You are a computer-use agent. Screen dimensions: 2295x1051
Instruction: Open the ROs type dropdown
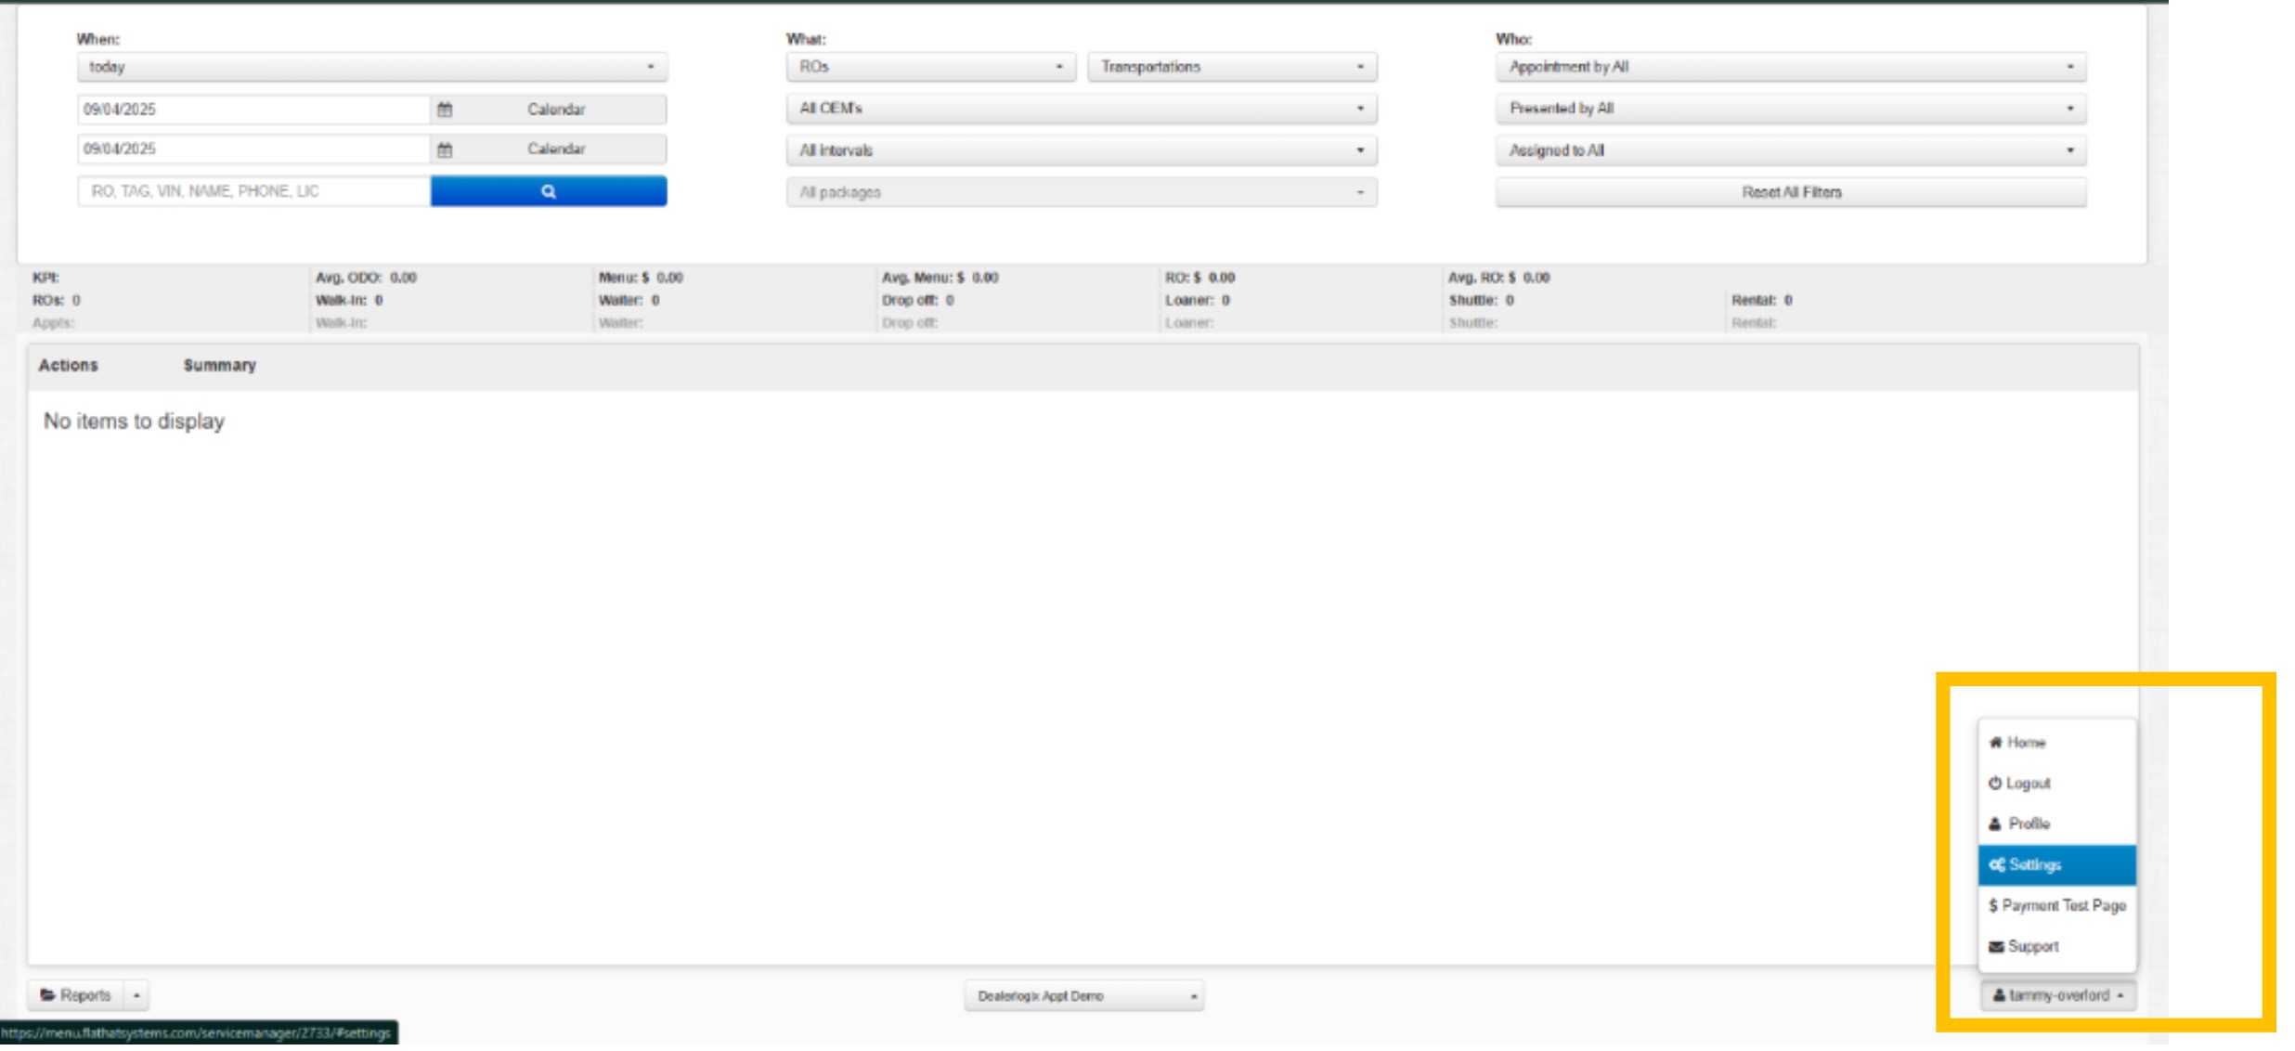929,67
